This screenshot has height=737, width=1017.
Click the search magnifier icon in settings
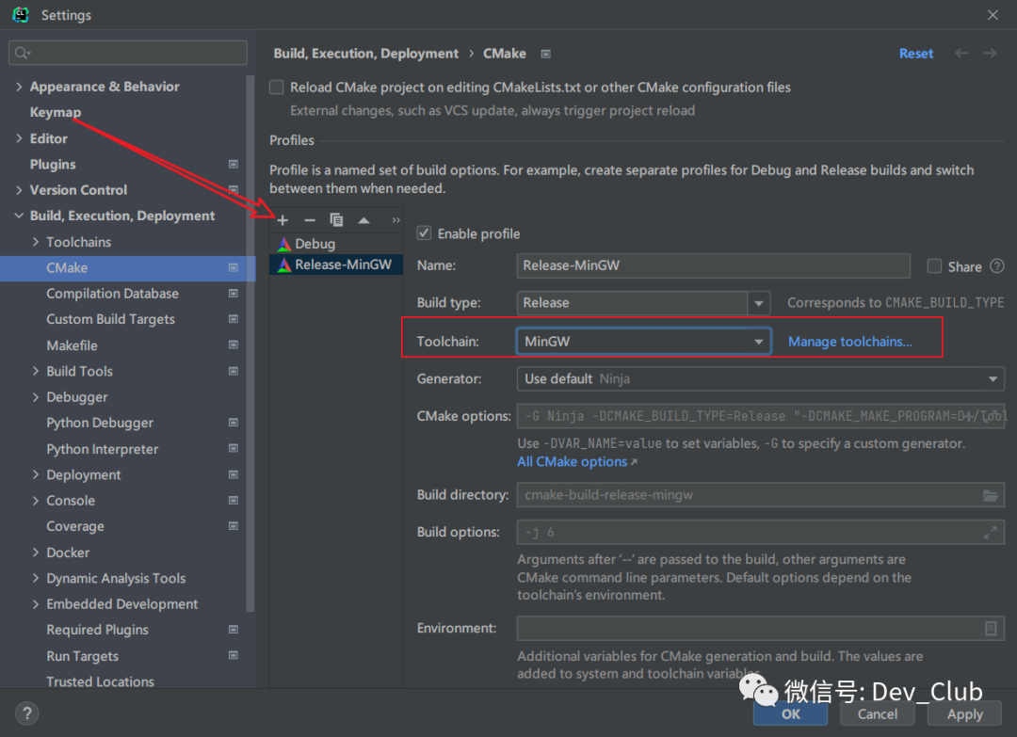pyautogui.click(x=22, y=53)
